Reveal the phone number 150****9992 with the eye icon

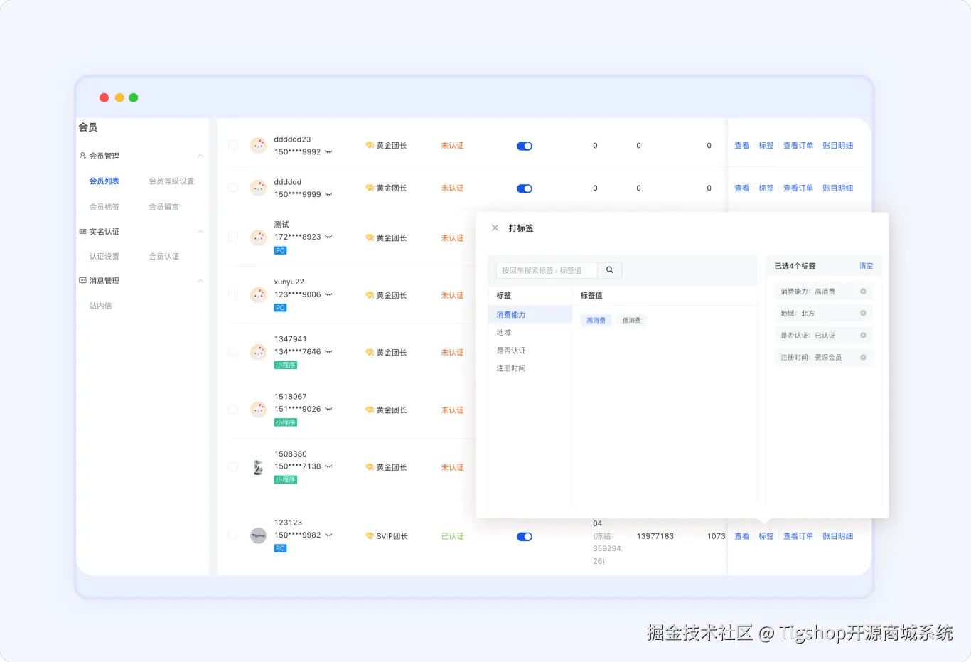click(328, 152)
